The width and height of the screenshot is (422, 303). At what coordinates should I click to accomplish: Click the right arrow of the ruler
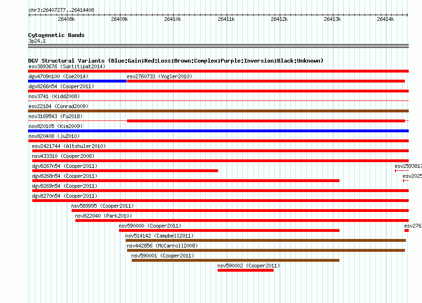coord(407,15)
